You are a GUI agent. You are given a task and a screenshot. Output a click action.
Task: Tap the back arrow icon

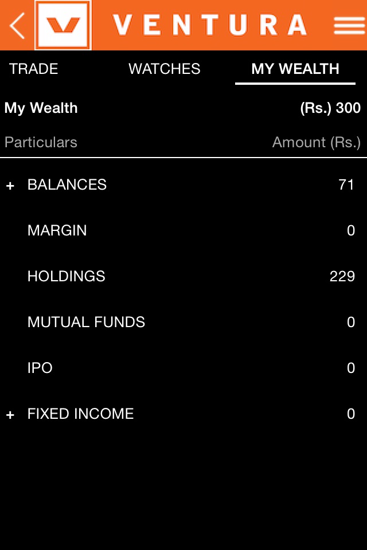[x=17, y=25]
